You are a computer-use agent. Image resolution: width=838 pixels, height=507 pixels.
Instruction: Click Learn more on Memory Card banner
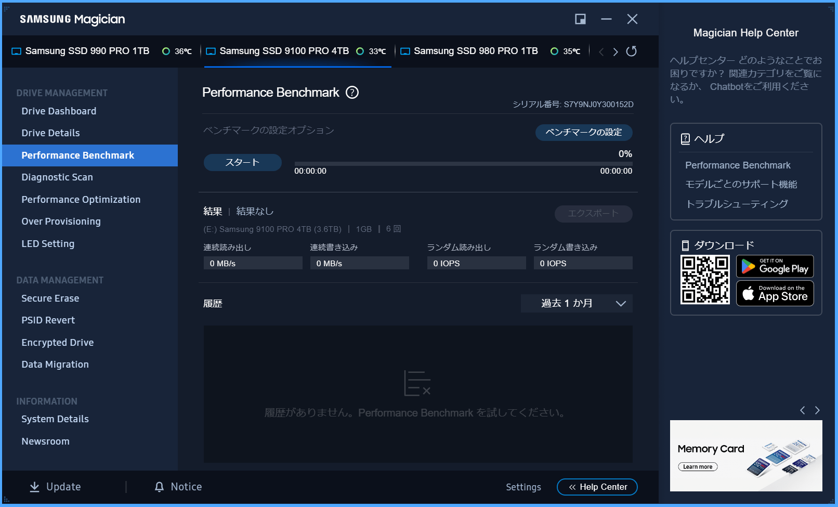point(698,467)
